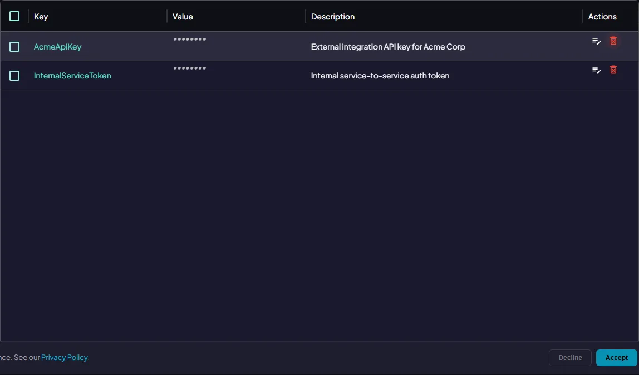Viewport: 639px width, 375px height.
Task: Delete the AcmeApiKey entry
Action: click(613, 41)
